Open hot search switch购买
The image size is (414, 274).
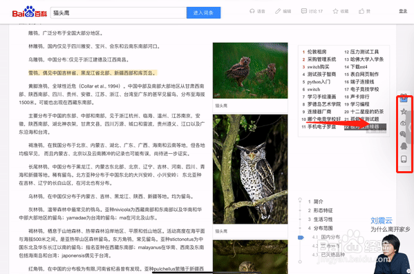pyautogui.click(x=318, y=67)
